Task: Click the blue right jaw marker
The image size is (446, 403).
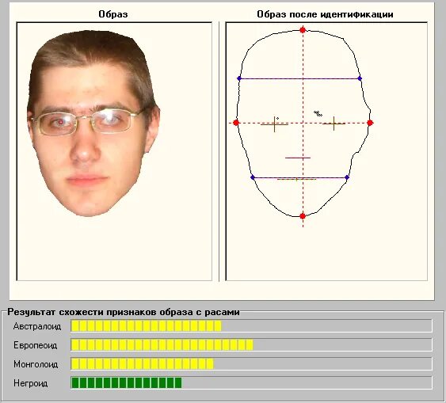Action: click(x=347, y=177)
